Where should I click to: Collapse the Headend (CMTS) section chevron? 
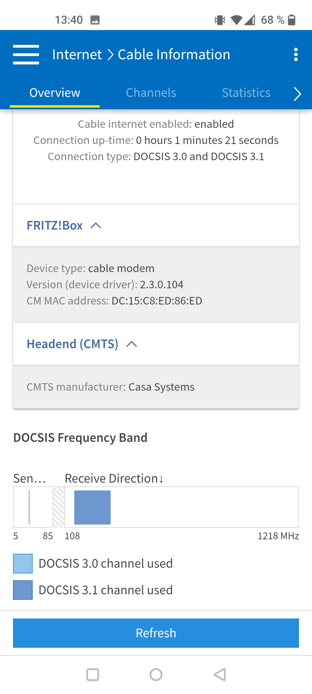(132, 344)
